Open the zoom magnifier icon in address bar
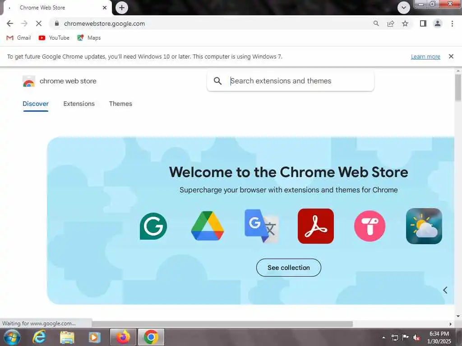Viewport: 462px width, 346px height. (x=376, y=23)
